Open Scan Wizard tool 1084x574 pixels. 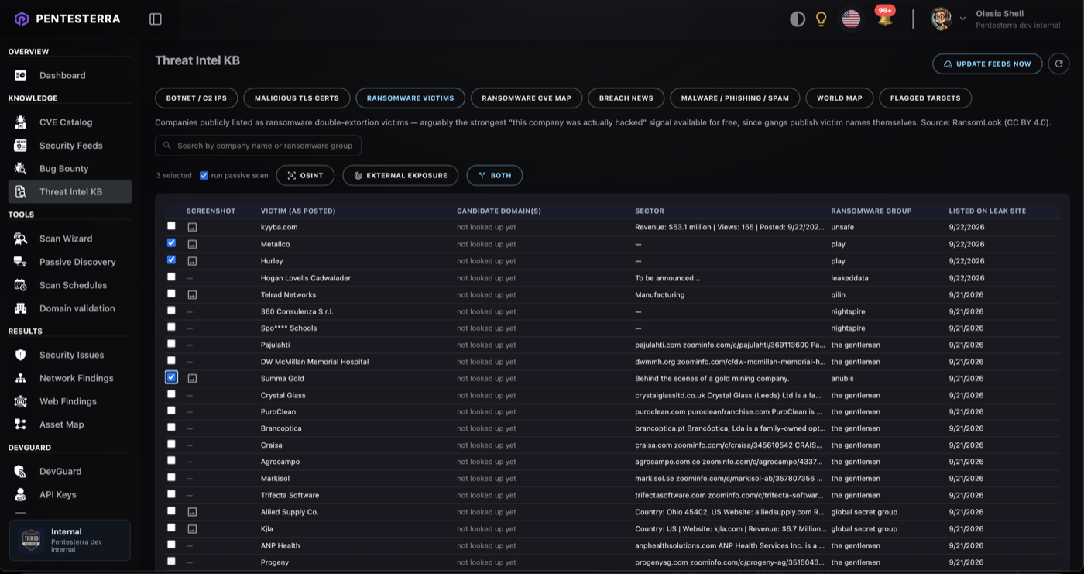(70, 239)
